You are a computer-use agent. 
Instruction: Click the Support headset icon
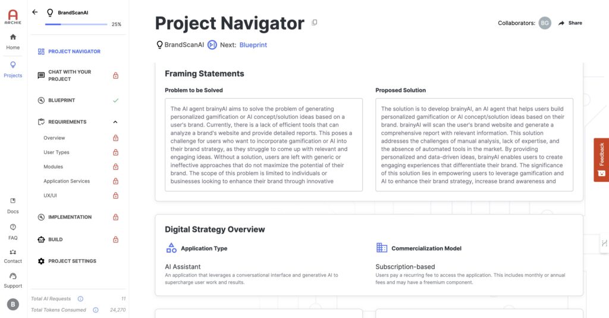[x=13, y=276]
